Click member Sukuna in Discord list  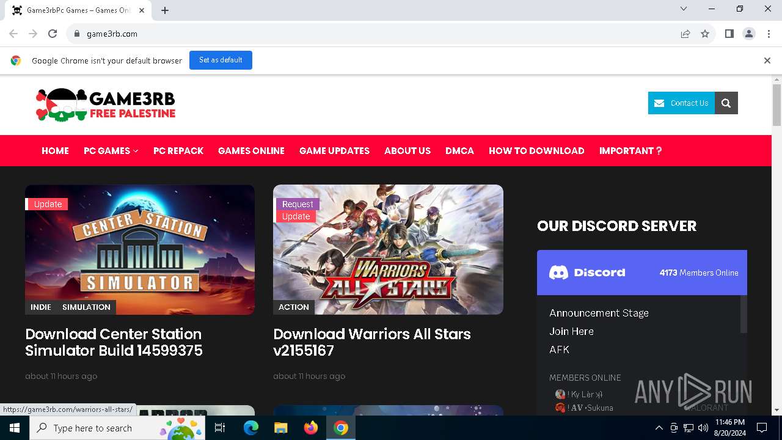(x=584, y=408)
